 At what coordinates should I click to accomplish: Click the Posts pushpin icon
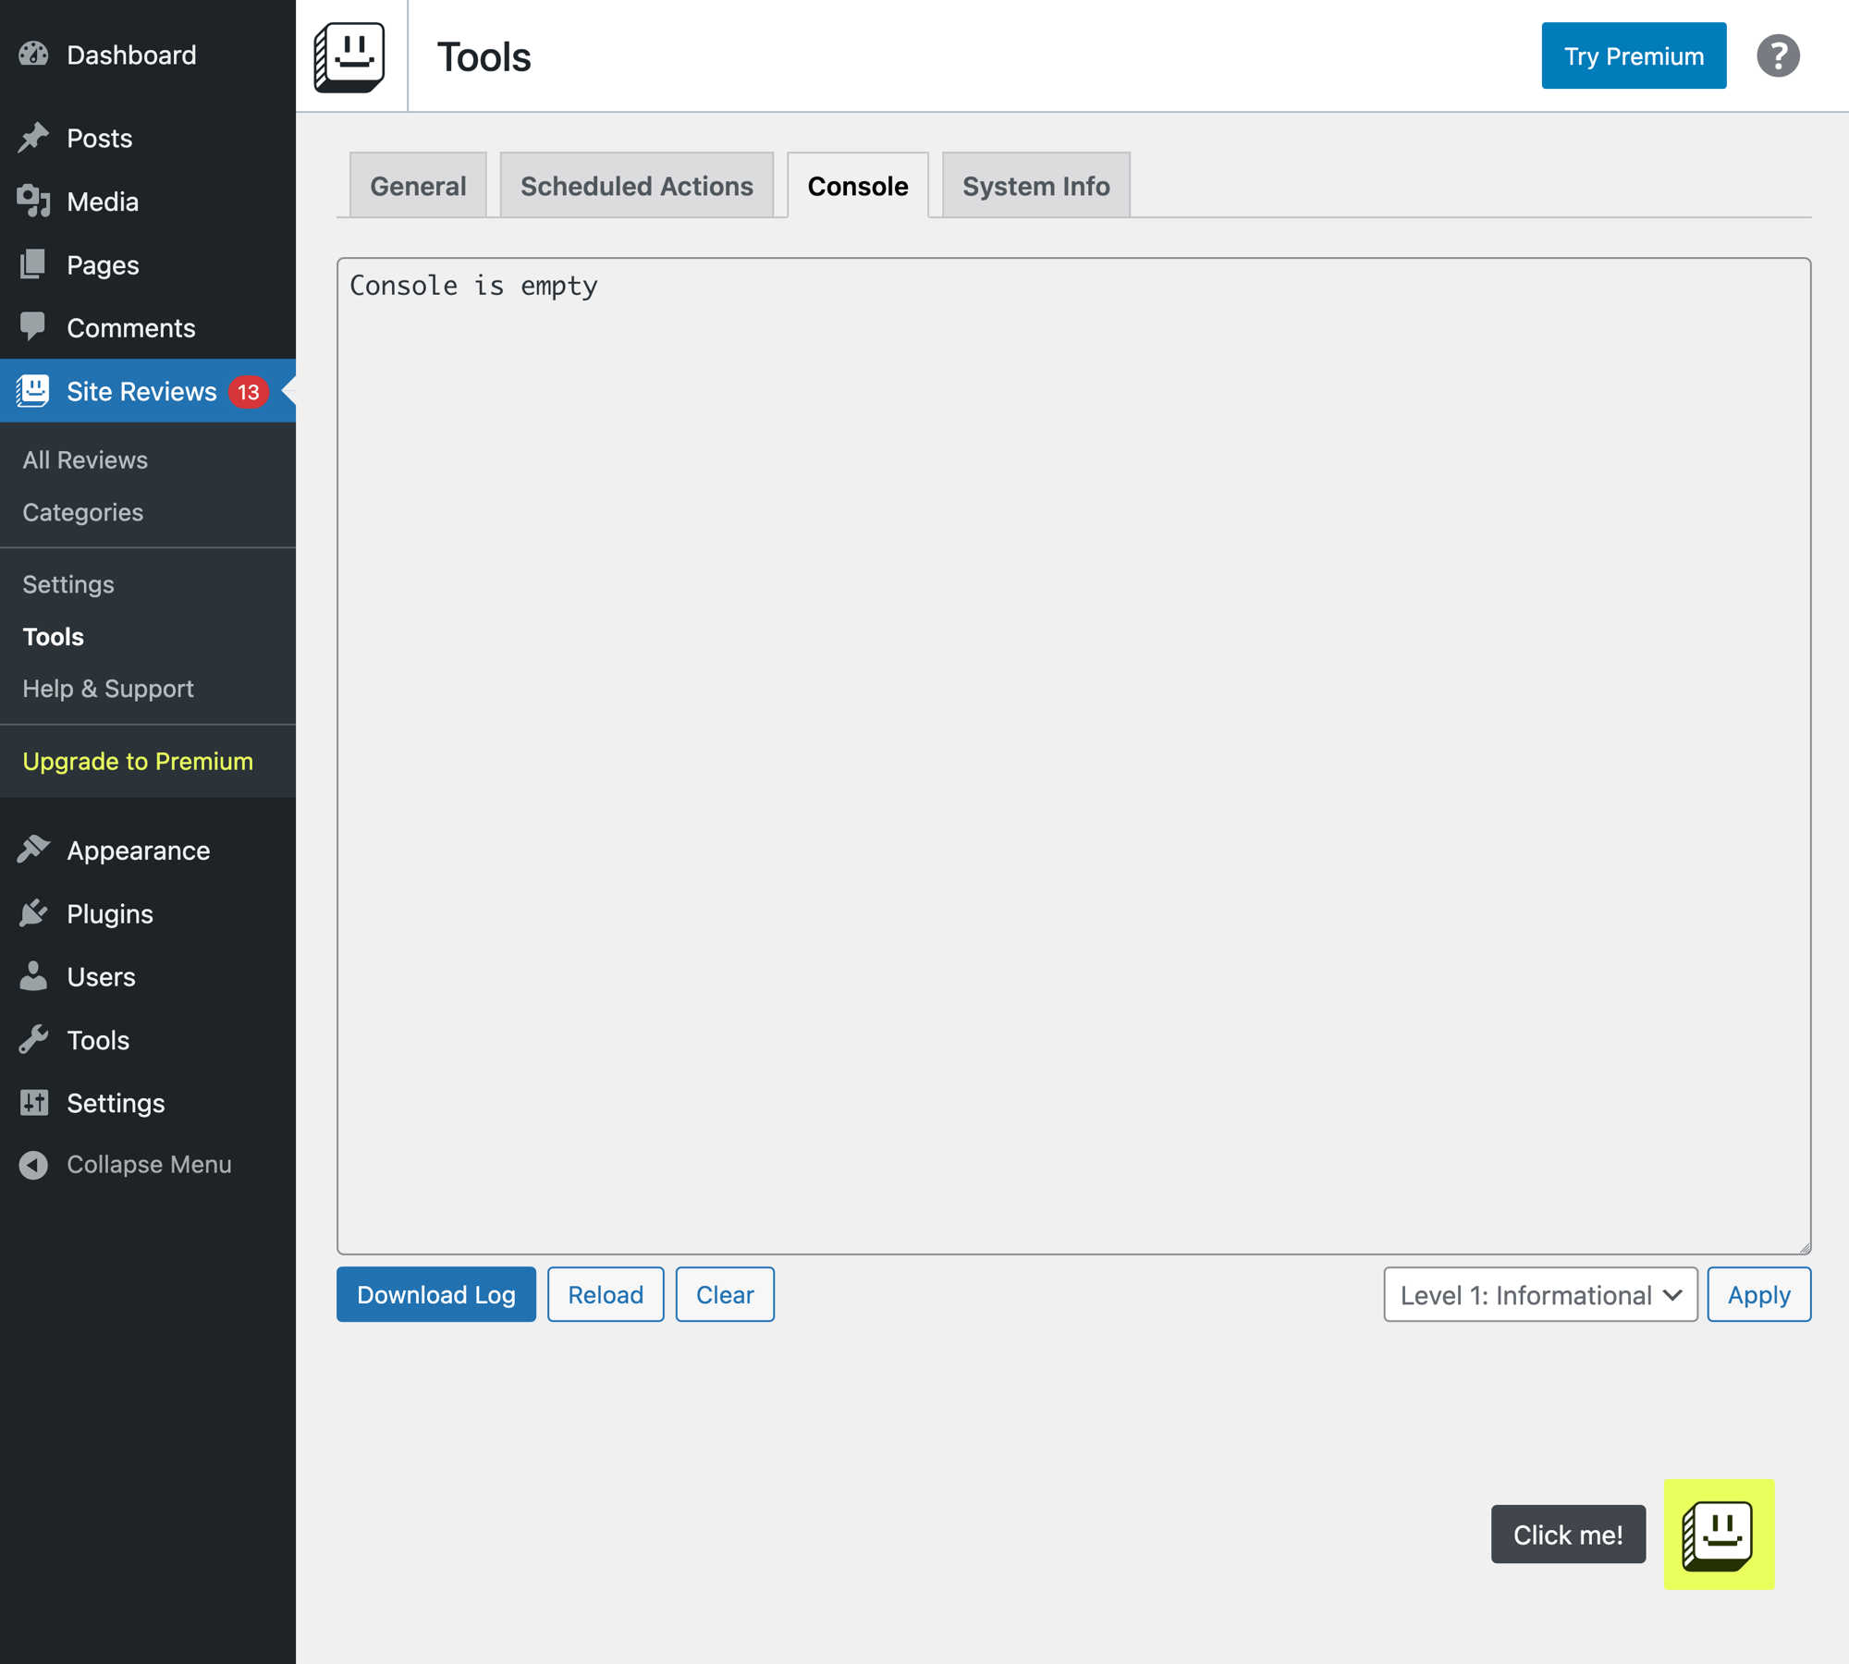point(33,138)
